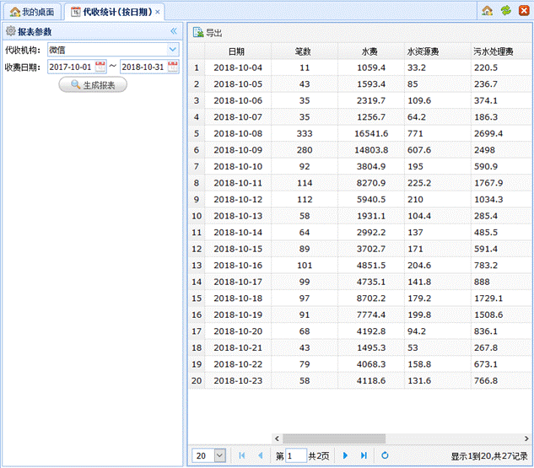Click the 报表参数 gear icon
The image size is (534, 468).
11,31
